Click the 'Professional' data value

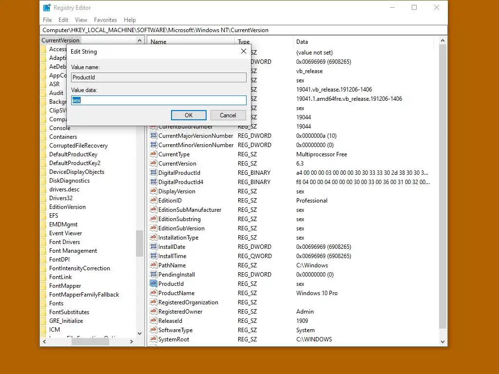(x=311, y=200)
